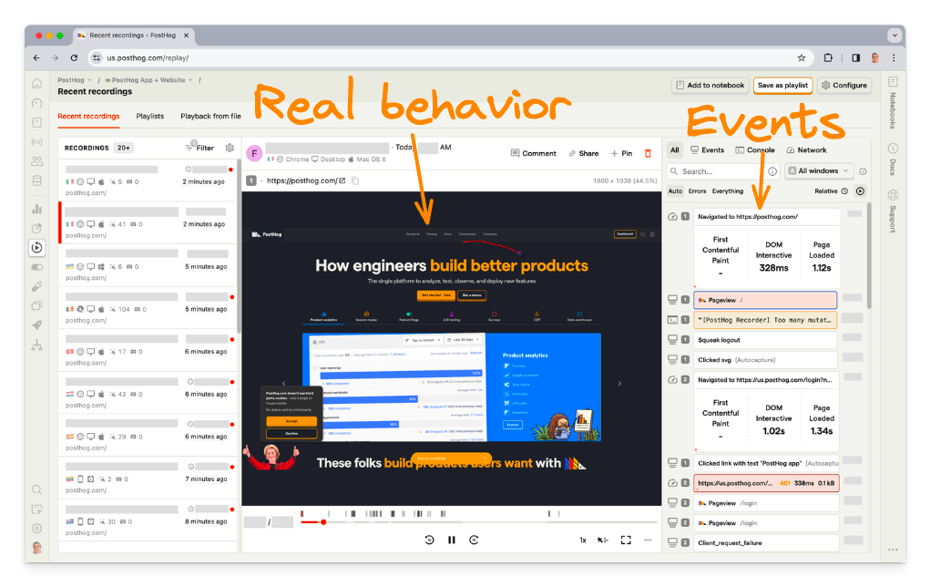Open the All windows dropdown
Viewport: 930px width, 587px height.
[x=819, y=171]
